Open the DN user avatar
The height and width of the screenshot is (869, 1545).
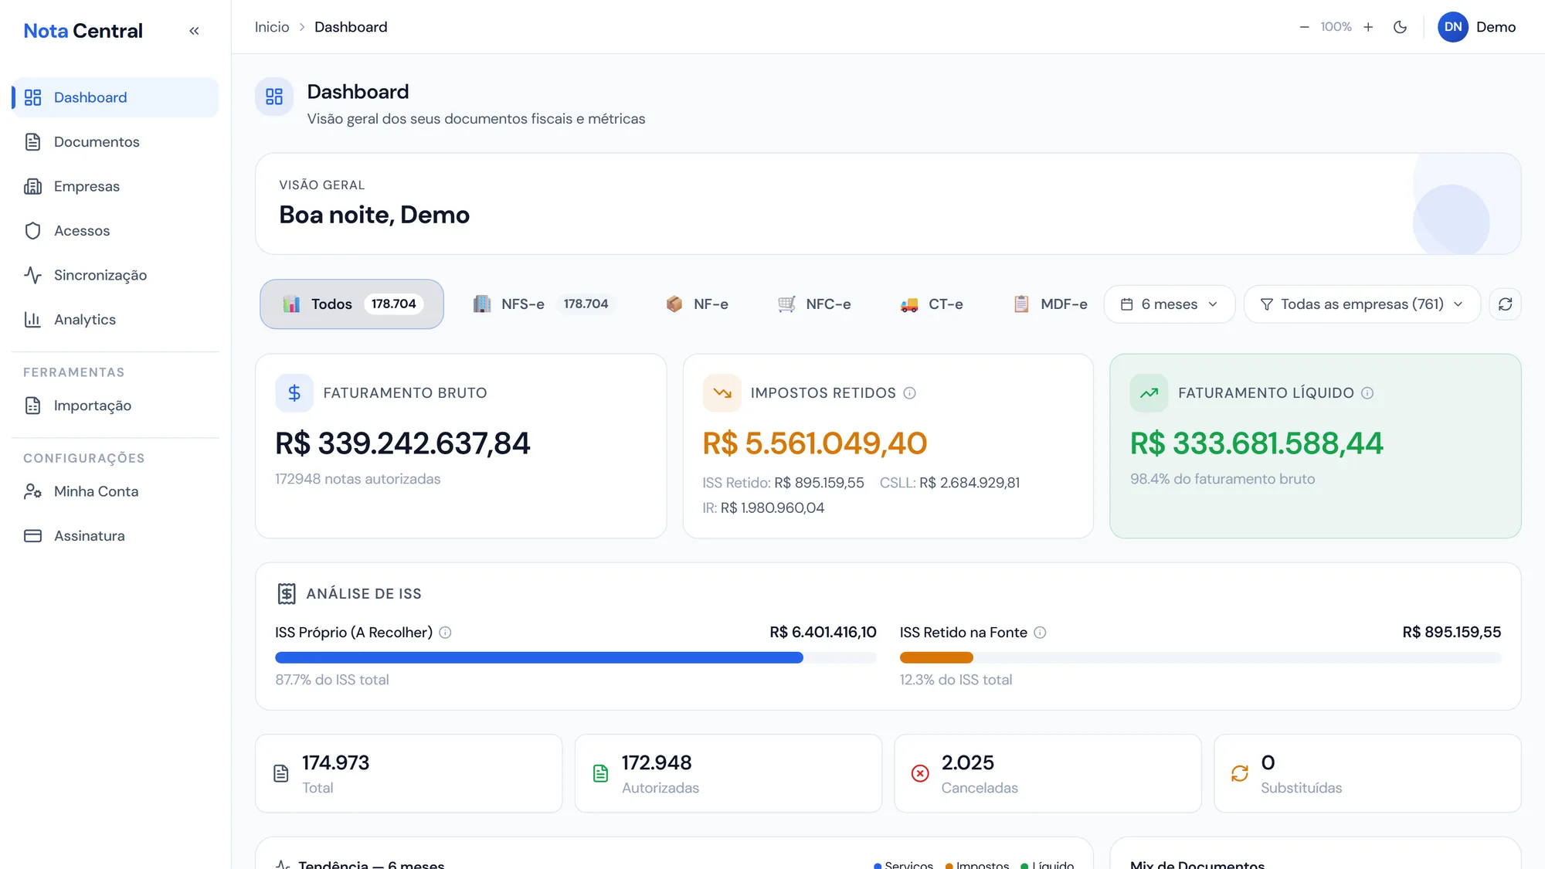1452,27
